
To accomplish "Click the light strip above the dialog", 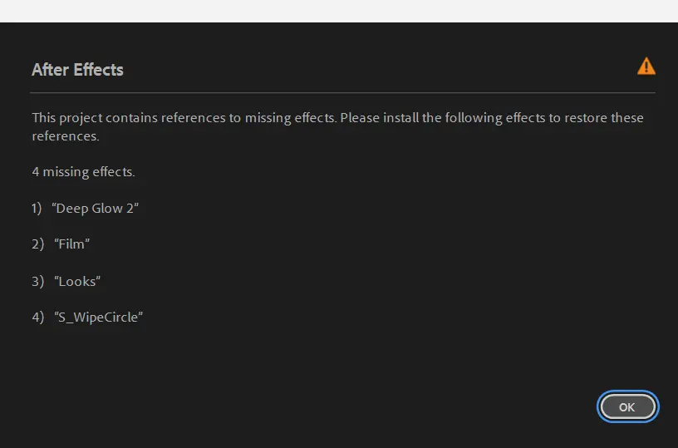I will [339, 11].
